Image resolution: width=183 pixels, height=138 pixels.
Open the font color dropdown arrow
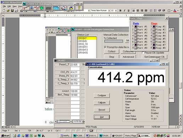pyautogui.click(x=178, y=11)
